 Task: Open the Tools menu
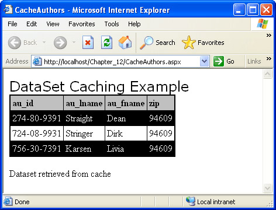(x=112, y=24)
